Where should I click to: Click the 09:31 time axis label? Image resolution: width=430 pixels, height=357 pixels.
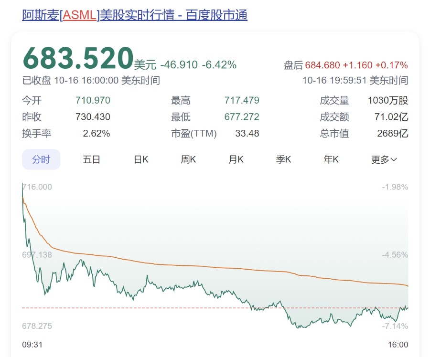32,345
